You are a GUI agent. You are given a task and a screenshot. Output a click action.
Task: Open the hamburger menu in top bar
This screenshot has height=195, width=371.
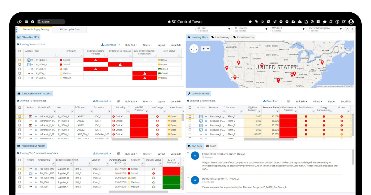click(27, 22)
